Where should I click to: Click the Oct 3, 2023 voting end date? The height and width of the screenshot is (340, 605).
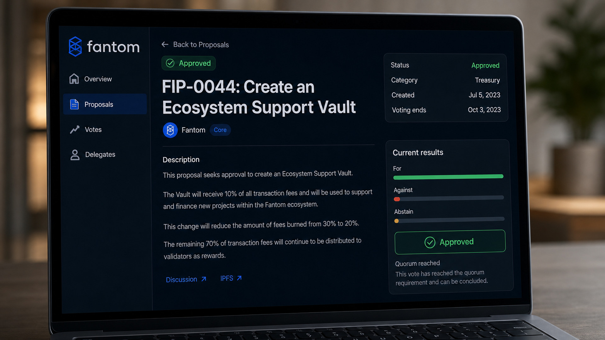click(x=484, y=110)
